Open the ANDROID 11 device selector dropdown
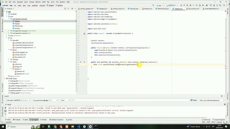The image size is (230, 129). pyautogui.click(x=172, y=5)
